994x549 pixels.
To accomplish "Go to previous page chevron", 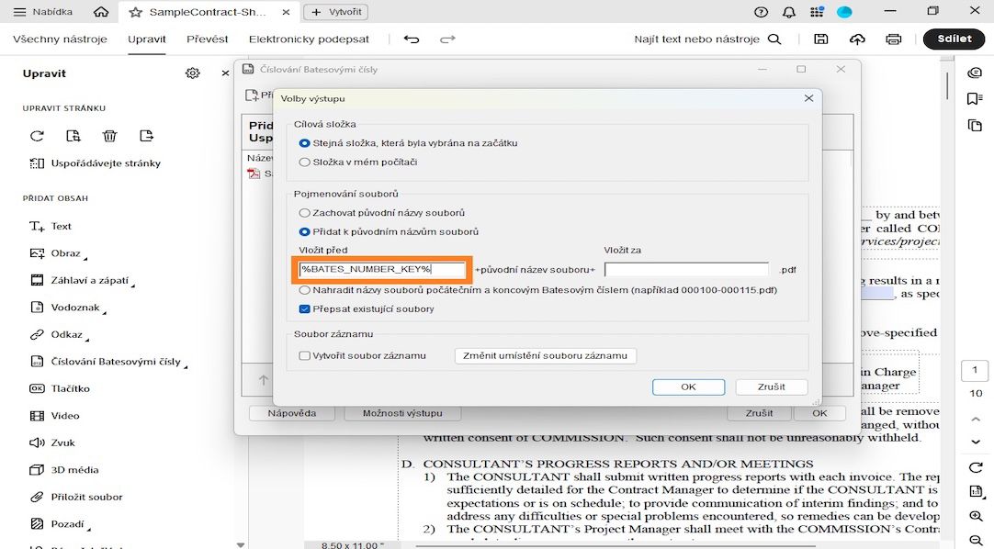I will (976, 419).
